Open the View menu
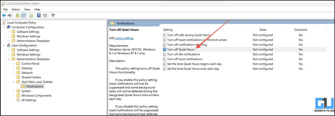This screenshot has width=335, height=116. pos(27,9)
